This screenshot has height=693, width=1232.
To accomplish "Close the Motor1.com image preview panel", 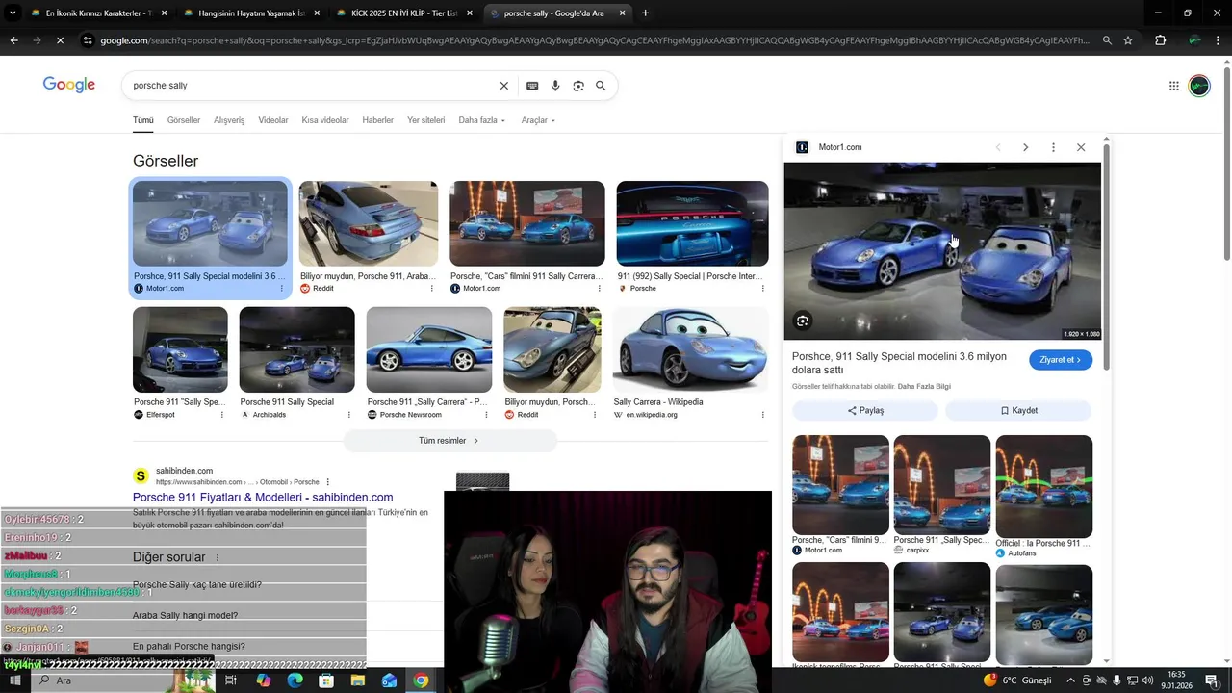I will click(x=1081, y=147).
